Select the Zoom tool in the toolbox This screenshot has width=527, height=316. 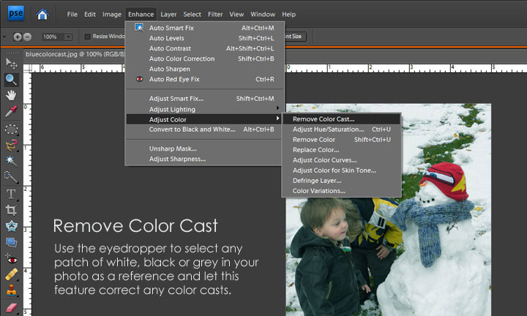(x=11, y=79)
